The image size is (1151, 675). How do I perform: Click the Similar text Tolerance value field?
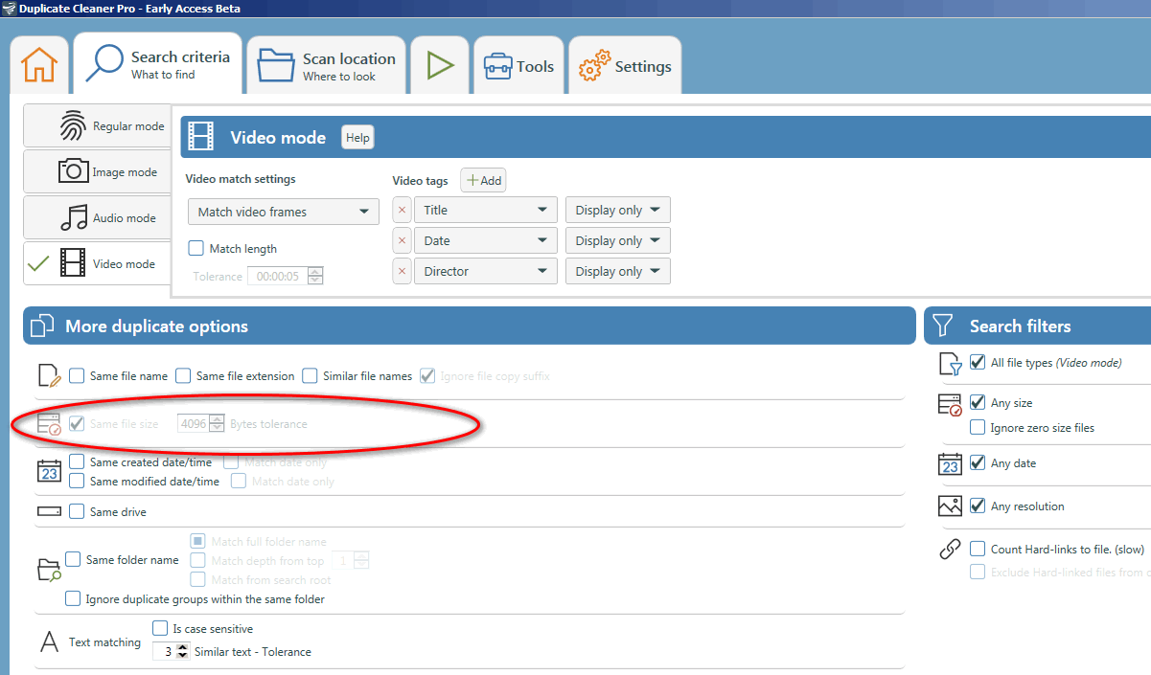coord(165,651)
